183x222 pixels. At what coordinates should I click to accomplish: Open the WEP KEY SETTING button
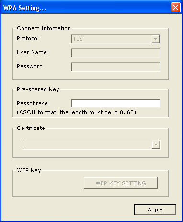pyautogui.click(x=121, y=183)
